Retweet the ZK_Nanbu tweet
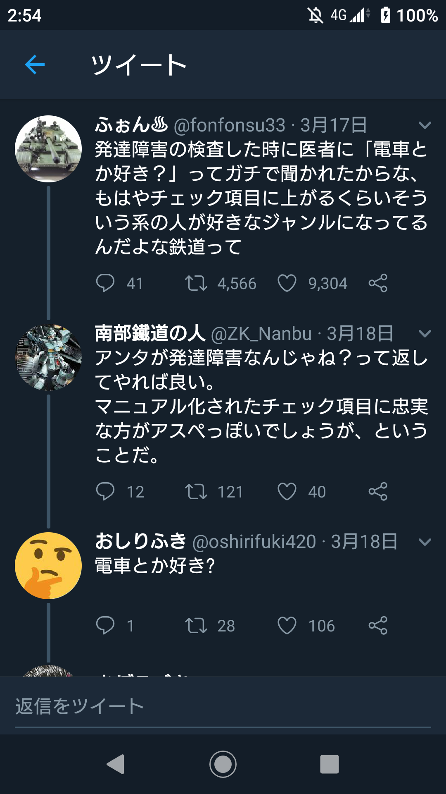Screen dimensions: 446x794 196,492
